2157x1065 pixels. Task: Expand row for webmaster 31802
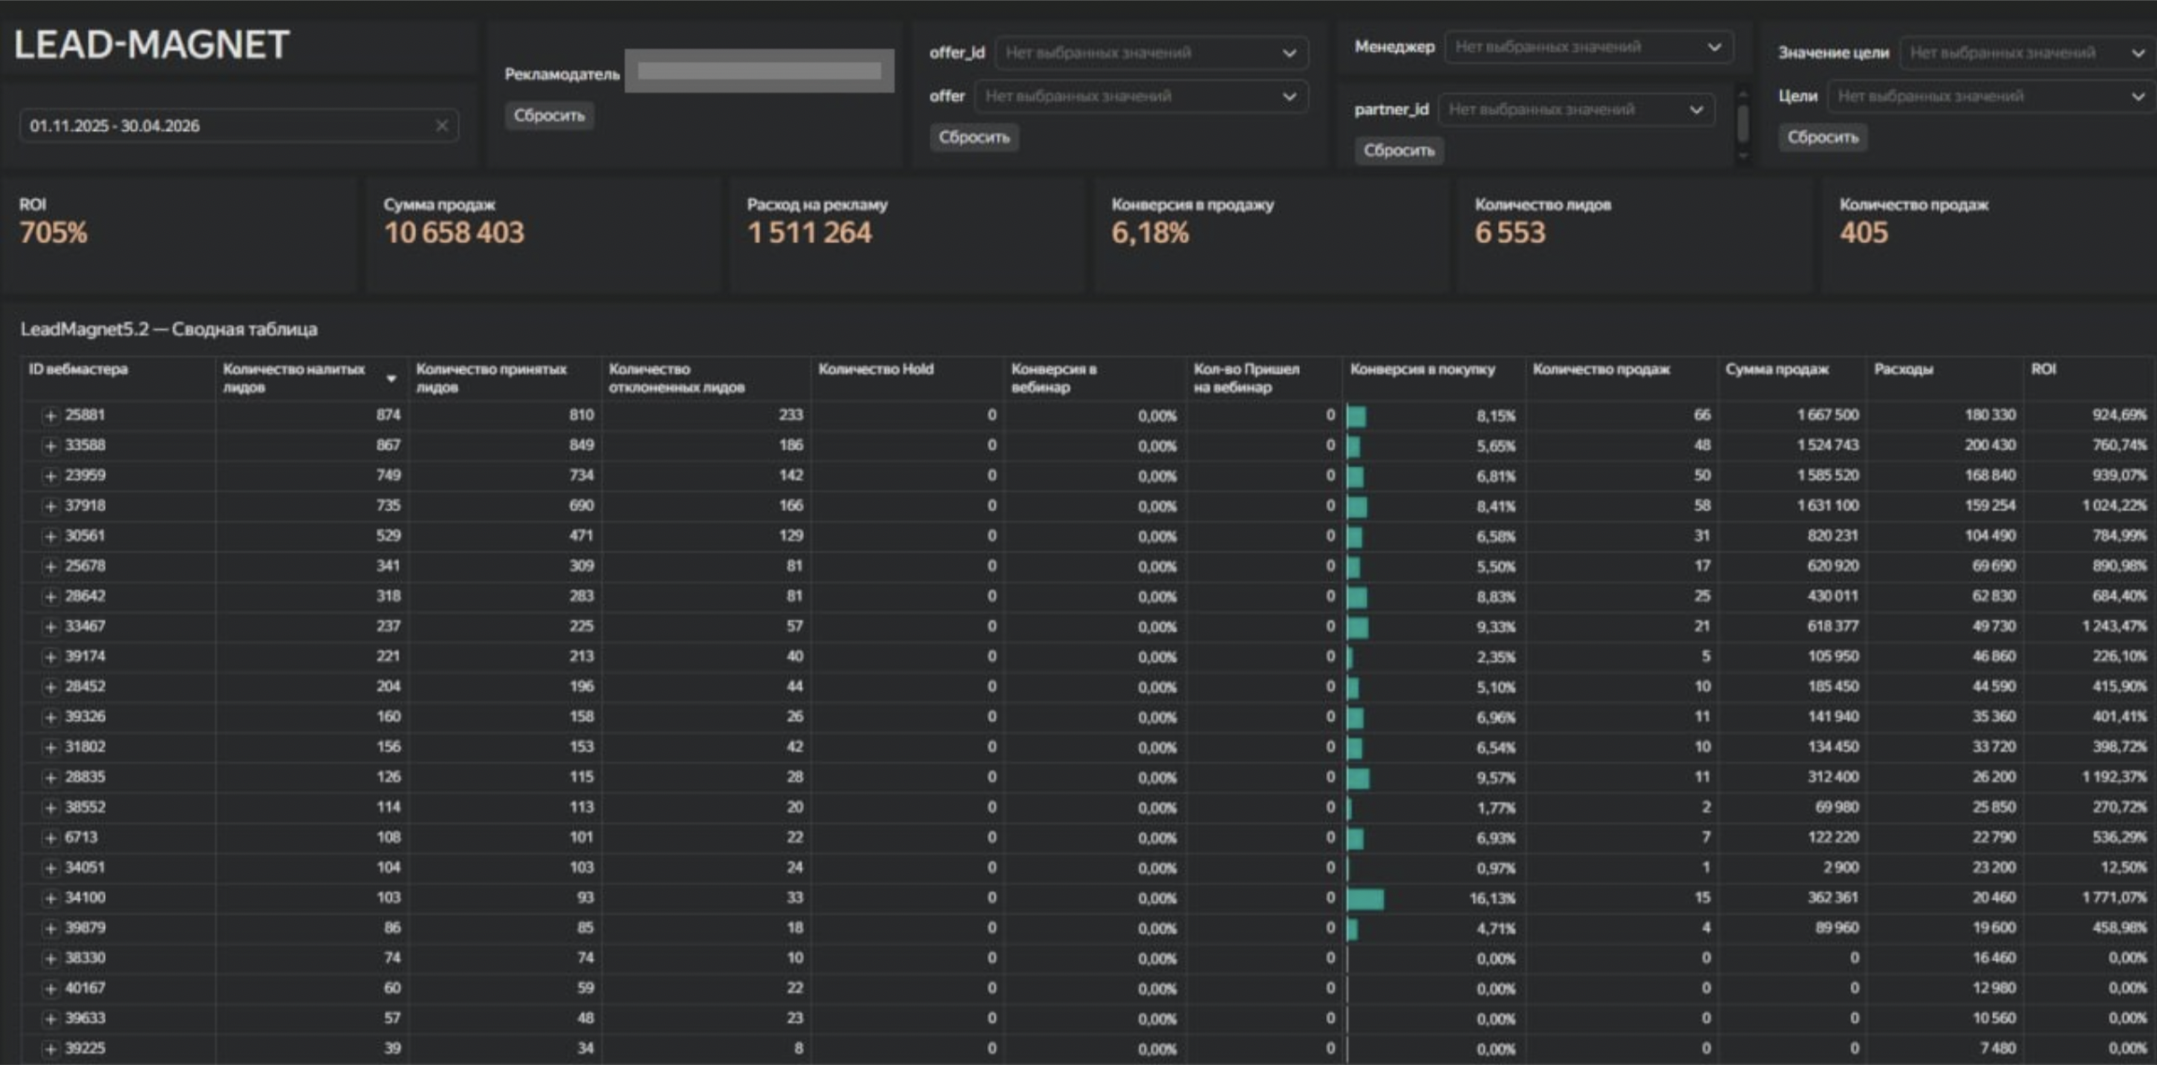coord(50,748)
